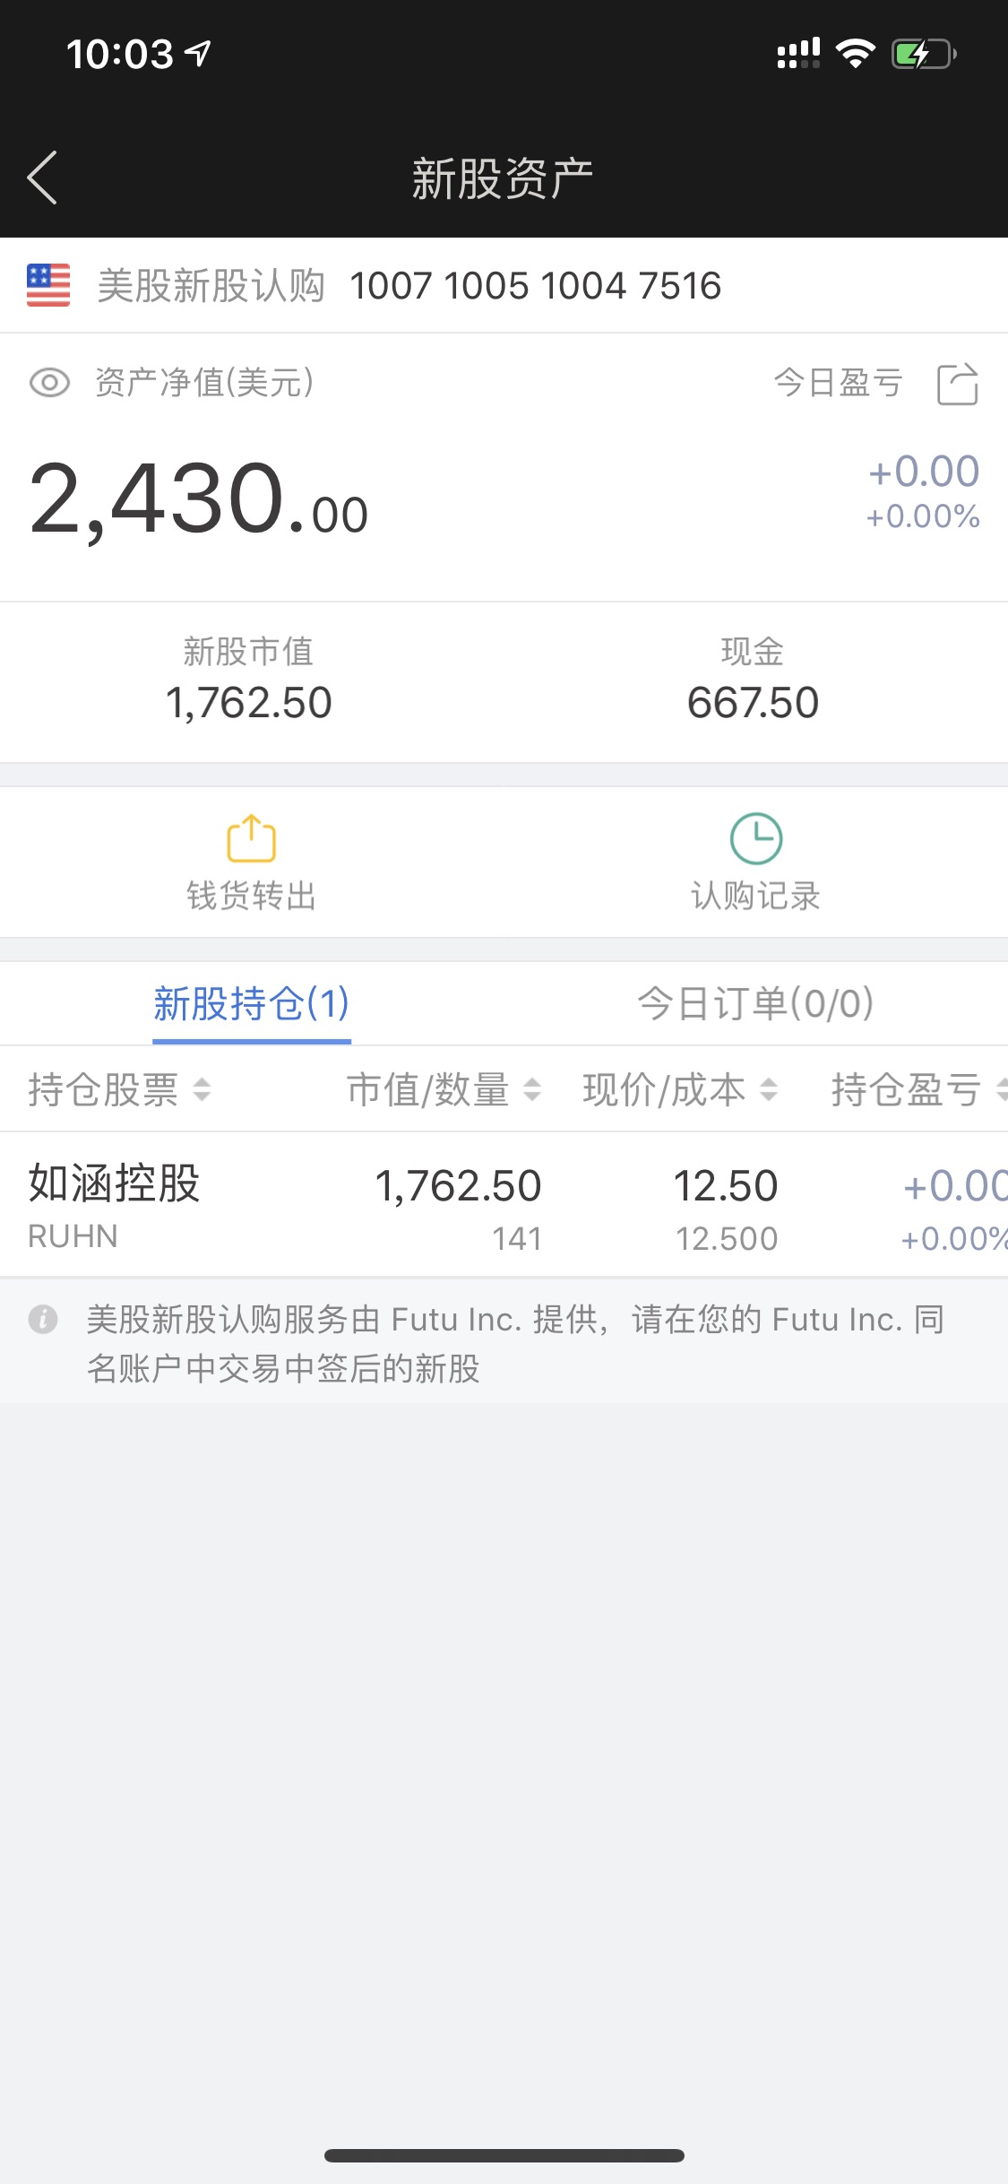Switch to 新股持仓(1) tab

pos(251,1003)
